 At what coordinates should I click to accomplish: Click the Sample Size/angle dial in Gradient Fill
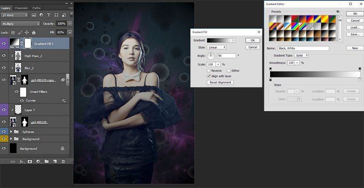211,56
